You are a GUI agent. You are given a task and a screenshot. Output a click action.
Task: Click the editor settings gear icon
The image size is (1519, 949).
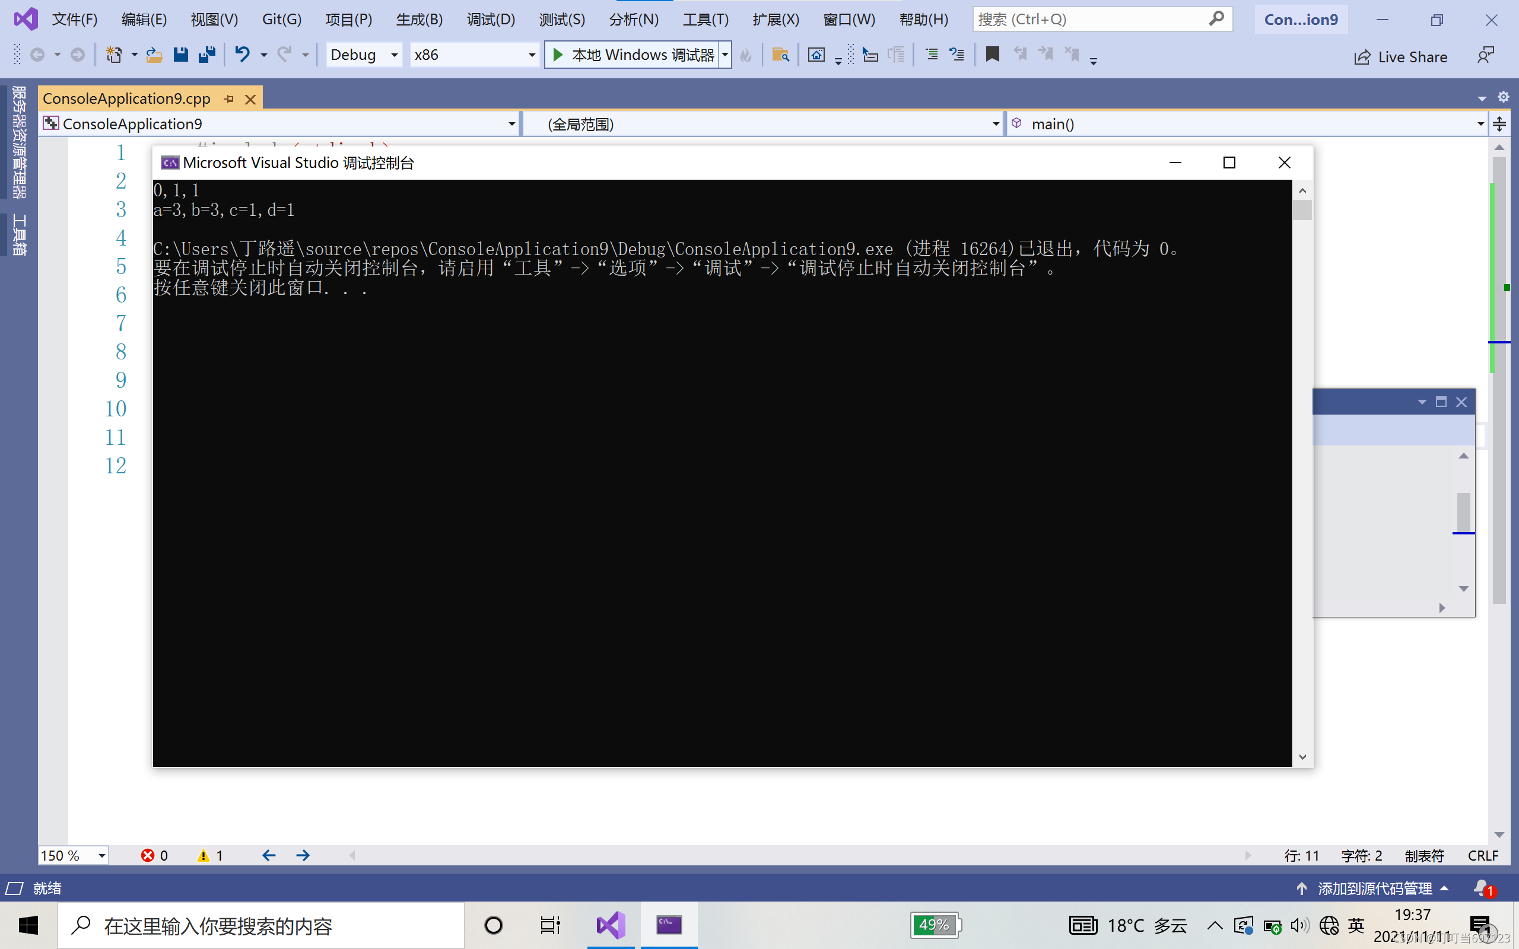1504,97
